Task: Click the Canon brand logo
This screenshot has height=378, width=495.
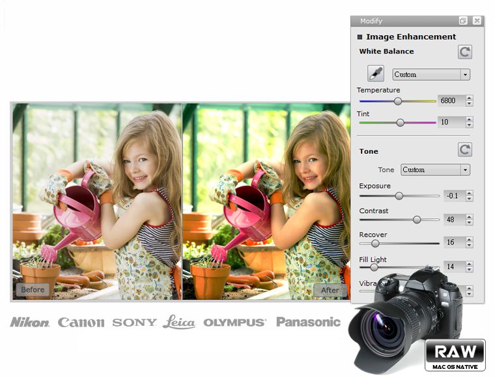Action: point(81,323)
